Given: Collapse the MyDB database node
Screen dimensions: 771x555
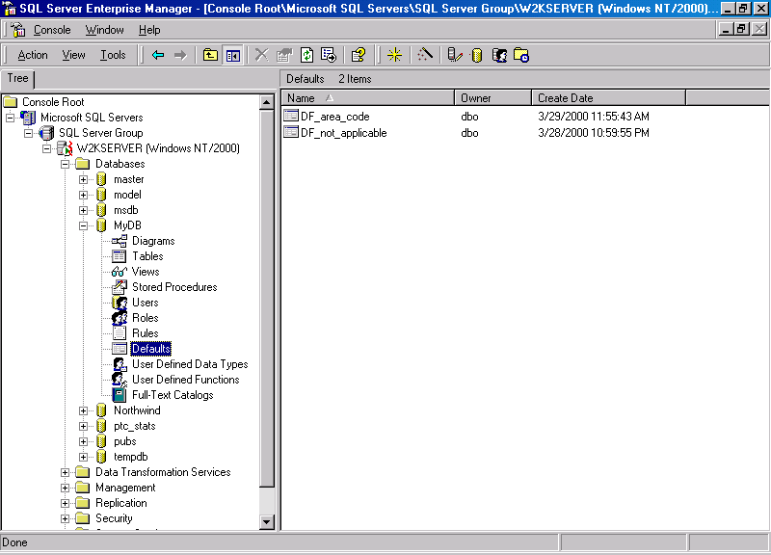Looking at the screenshot, I should tap(84, 225).
